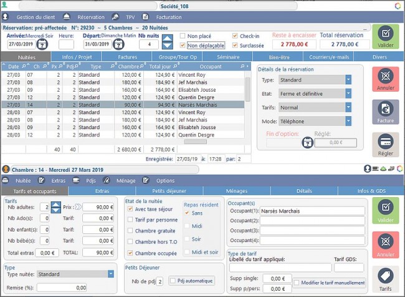This screenshot has height=297, width=405.
Task: Click the Extras edit icon
Action: tap(41, 180)
